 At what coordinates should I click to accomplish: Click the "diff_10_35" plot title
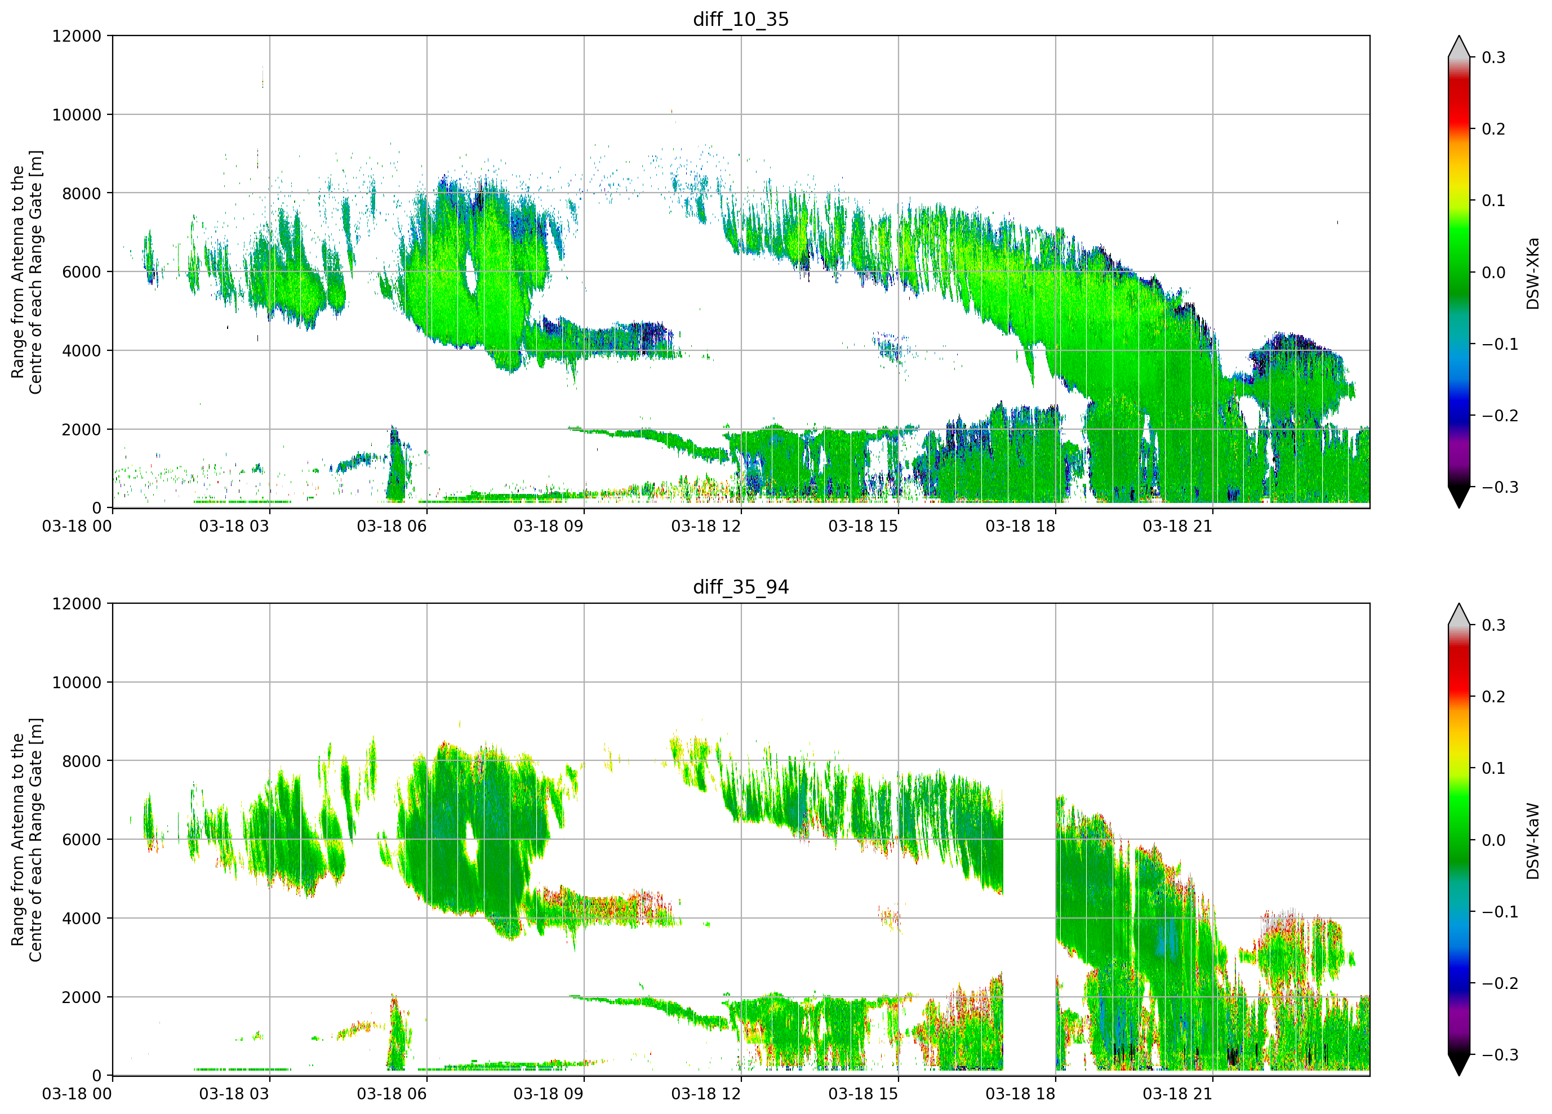pos(740,19)
